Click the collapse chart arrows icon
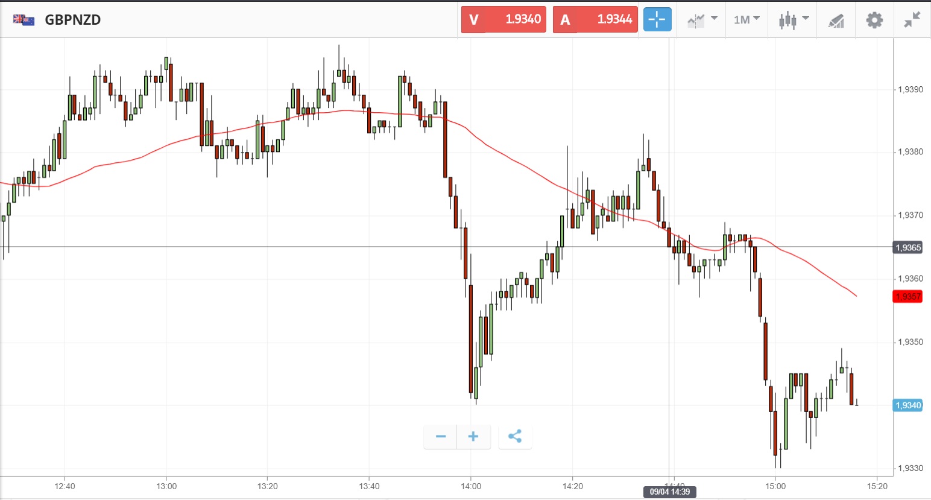931x500 pixels. pyautogui.click(x=912, y=20)
